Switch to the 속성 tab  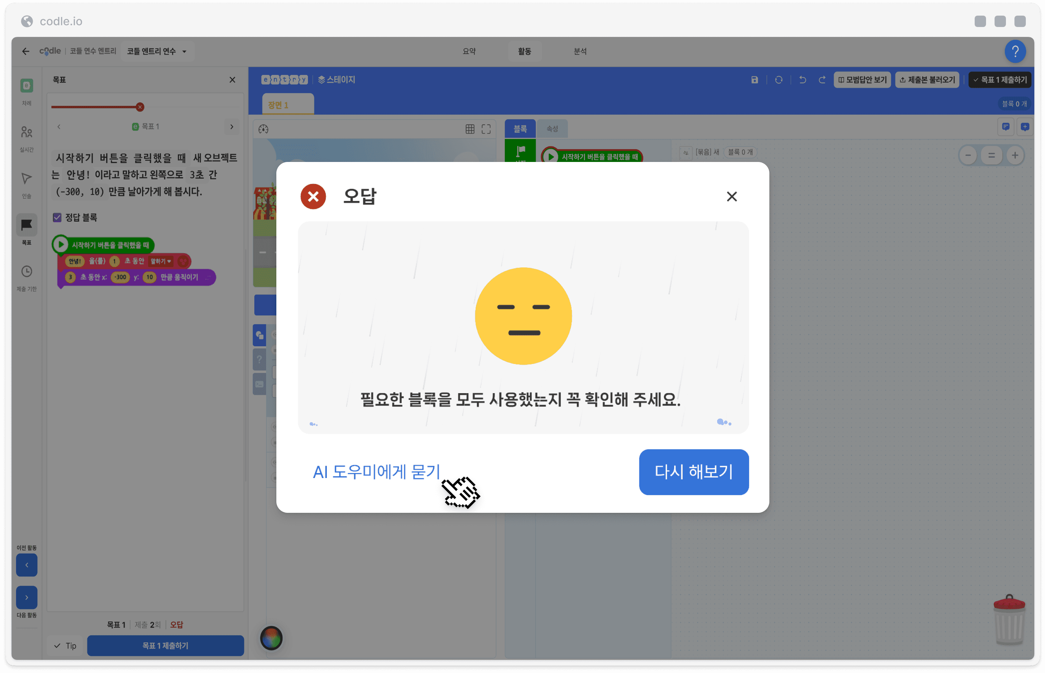click(x=552, y=129)
